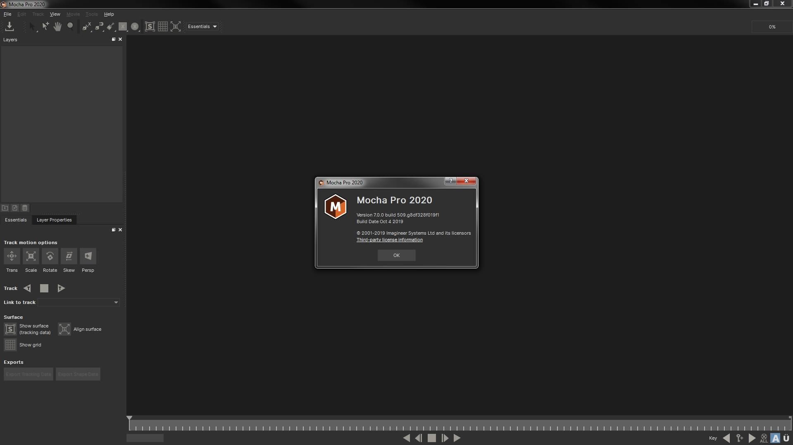This screenshot has height=445, width=793.
Task: Click the dialog help question-mark button
Action: [x=451, y=181]
